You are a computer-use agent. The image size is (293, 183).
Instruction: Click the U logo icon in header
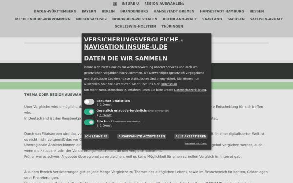pyautogui.click(x=115, y=4)
